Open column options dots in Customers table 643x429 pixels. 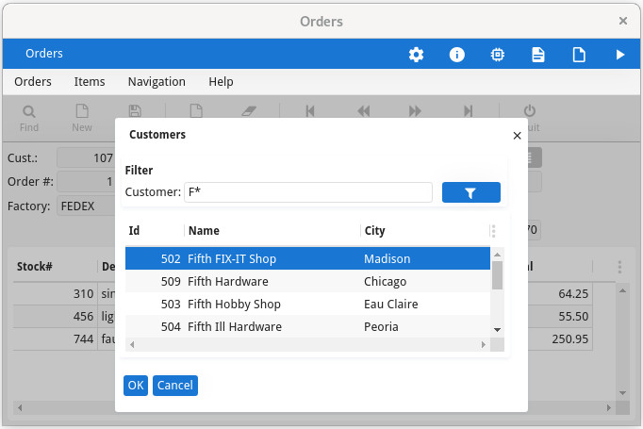(493, 231)
